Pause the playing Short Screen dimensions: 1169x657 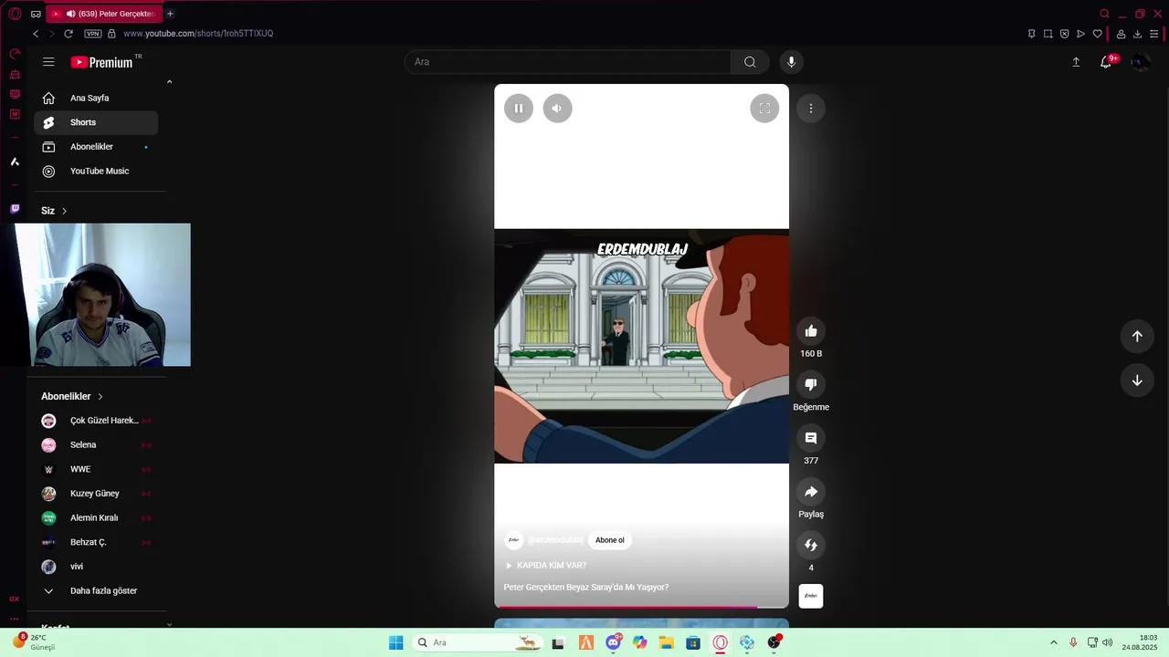(518, 109)
